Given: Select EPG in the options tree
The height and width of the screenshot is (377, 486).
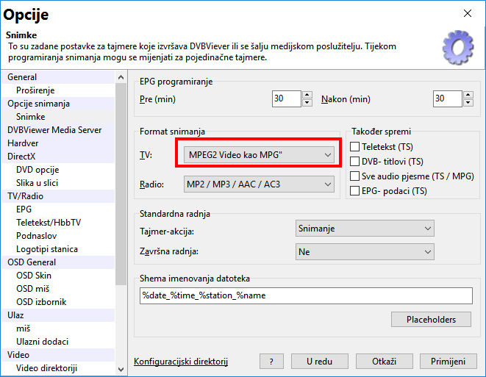Looking at the screenshot, I should pyautogui.click(x=24, y=209).
